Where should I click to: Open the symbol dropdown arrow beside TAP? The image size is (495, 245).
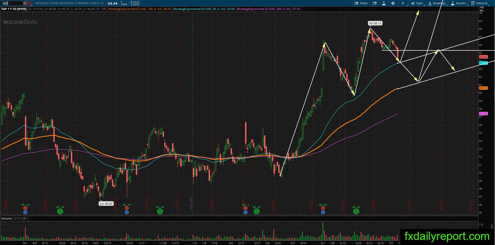click(25, 3)
